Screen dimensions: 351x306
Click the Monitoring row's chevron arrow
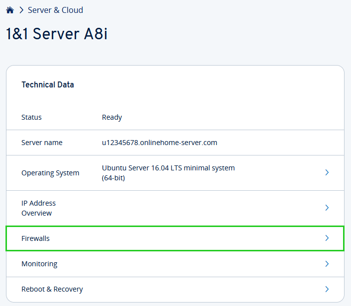pos(327,264)
